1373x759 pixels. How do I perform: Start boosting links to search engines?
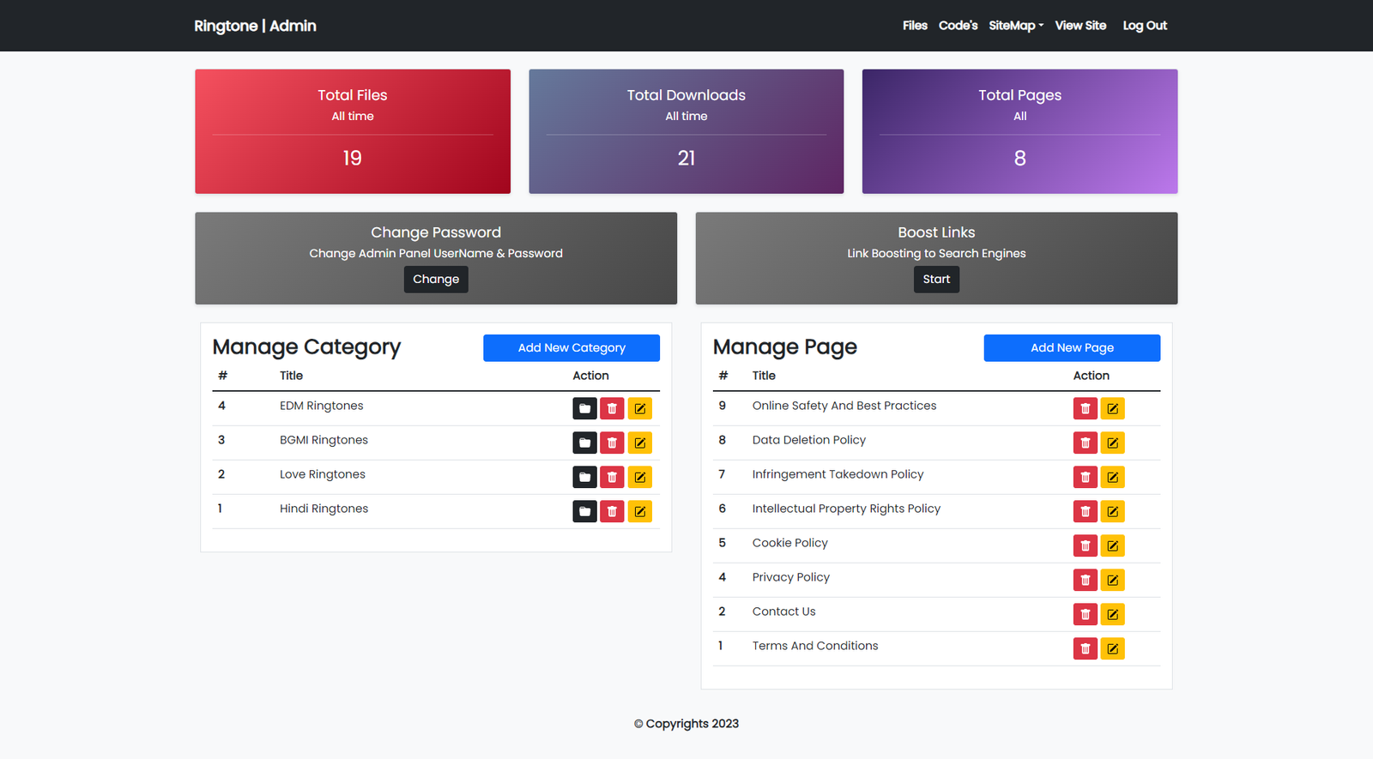(x=936, y=280)
